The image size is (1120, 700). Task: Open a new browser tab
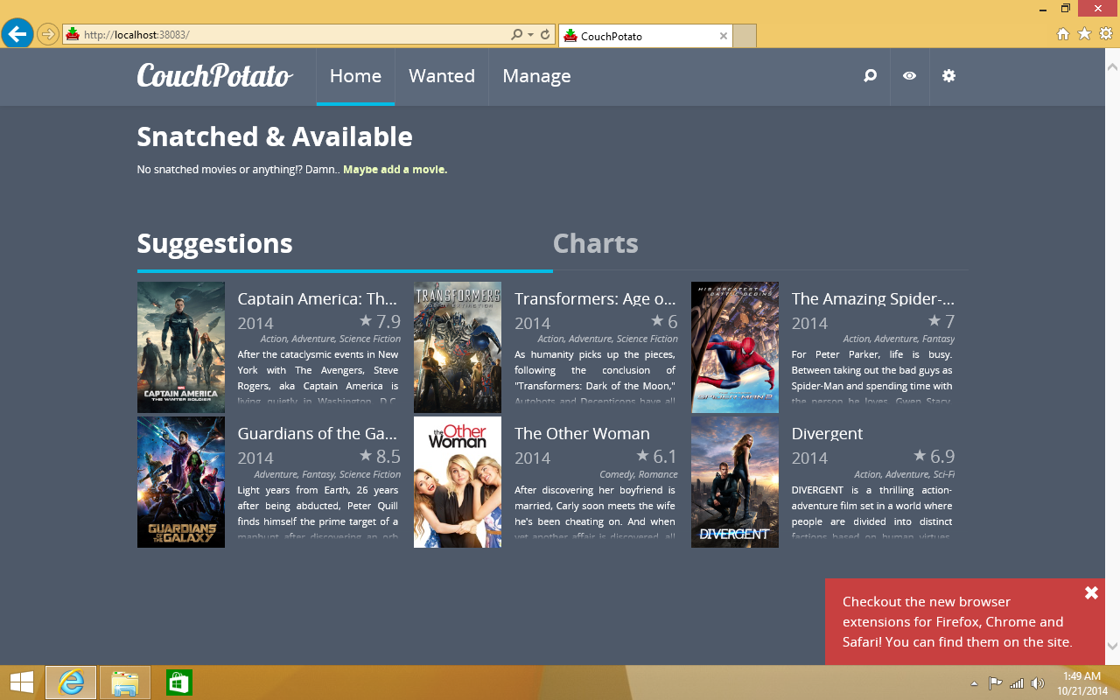[x=745, y=36]
